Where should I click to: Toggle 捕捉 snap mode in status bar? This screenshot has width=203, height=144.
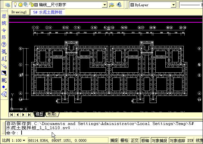pos(114,140)
